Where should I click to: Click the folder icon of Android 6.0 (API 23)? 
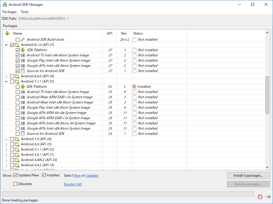pos(17,144)
